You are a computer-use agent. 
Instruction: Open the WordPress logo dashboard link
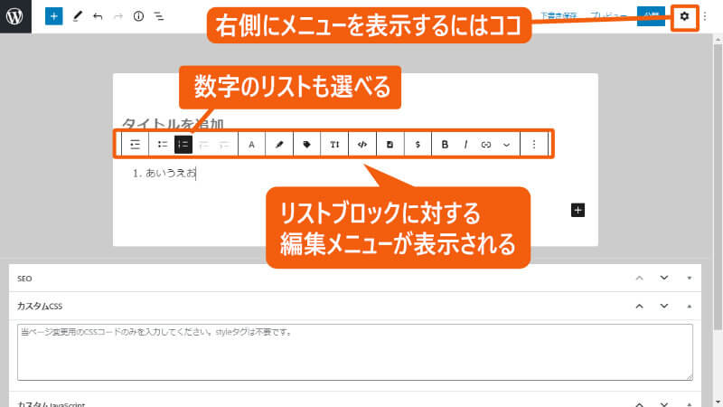15,16
